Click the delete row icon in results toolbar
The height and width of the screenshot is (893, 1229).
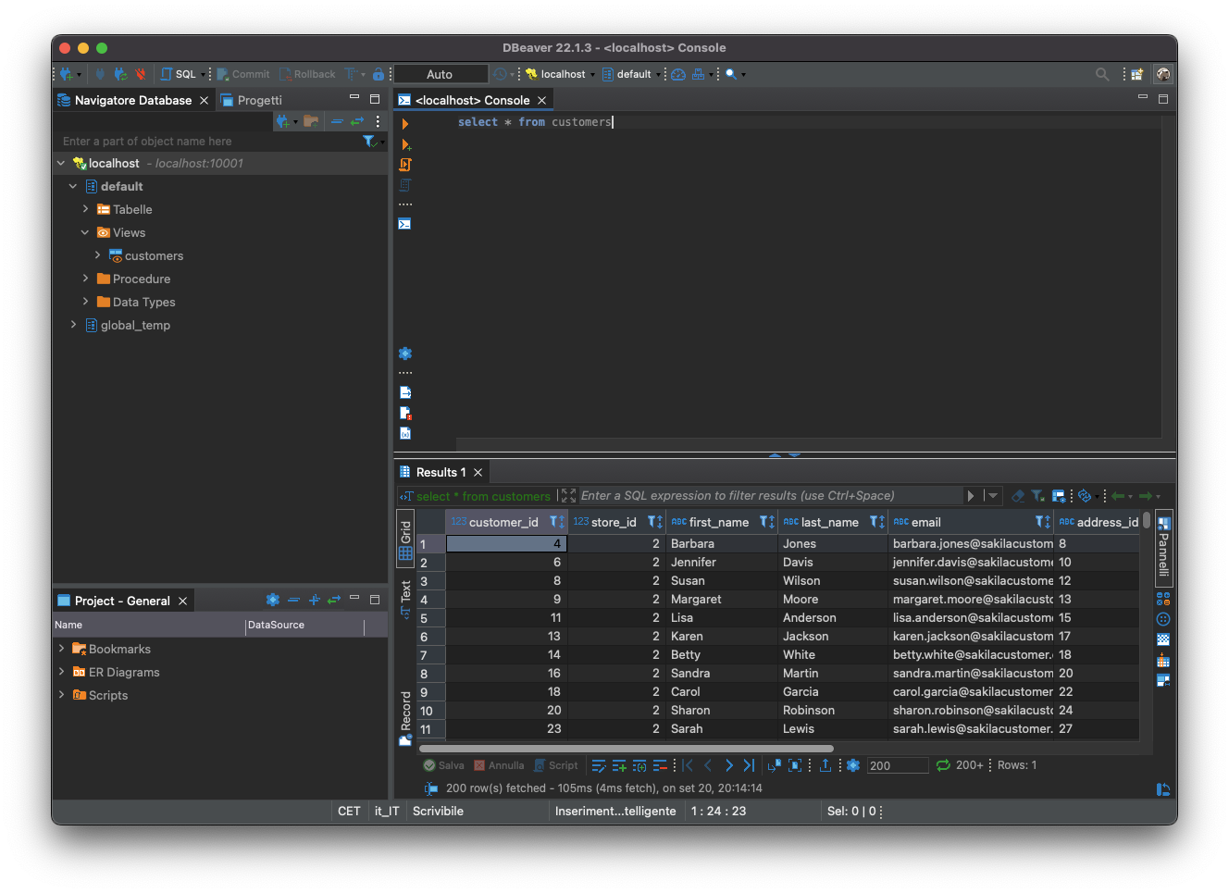click(x=660, y=765)
